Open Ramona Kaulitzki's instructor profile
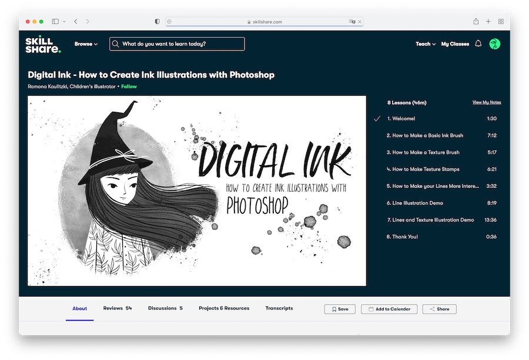Viewport: 529px width, 360px height. pos(72,86)
